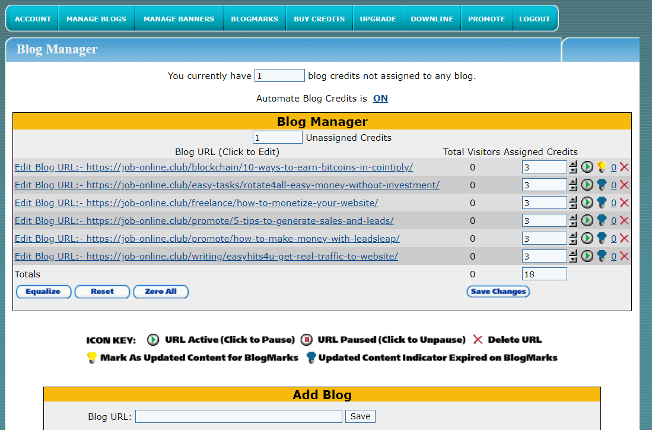Edit the leadsleap blog URL link

click(x=207, y=238)
